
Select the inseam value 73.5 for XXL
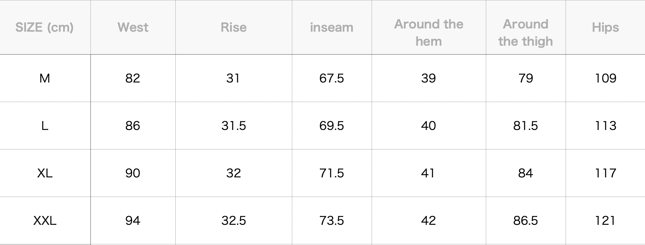coord(331,221)
